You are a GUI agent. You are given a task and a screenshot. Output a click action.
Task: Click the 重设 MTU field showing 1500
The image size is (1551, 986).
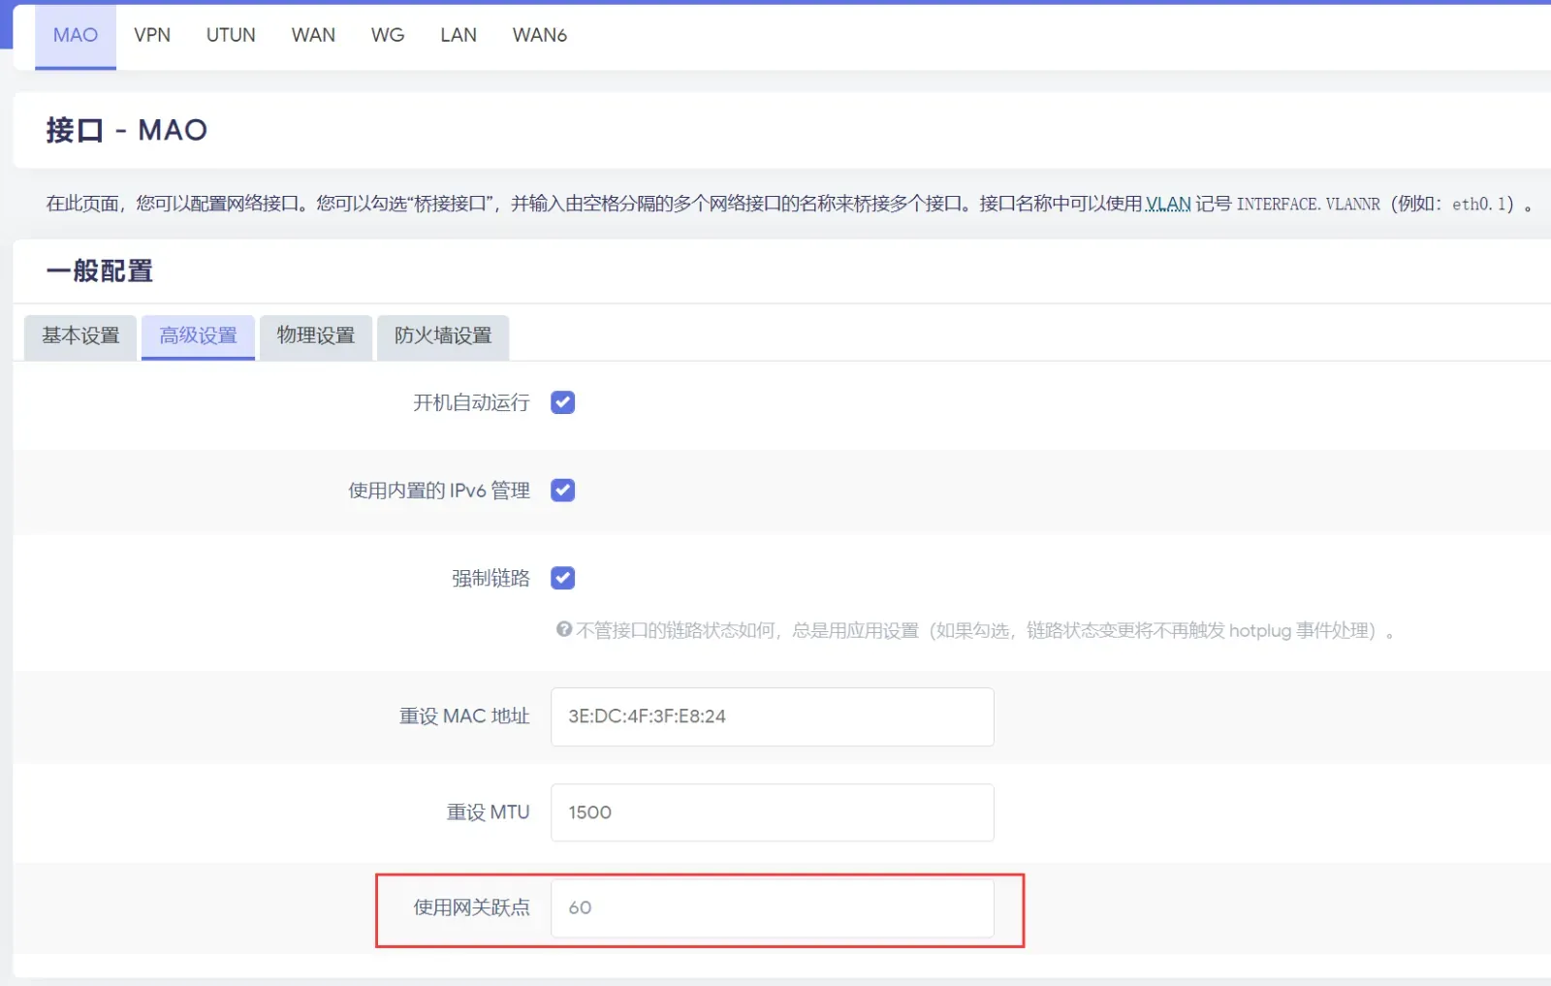773,812
